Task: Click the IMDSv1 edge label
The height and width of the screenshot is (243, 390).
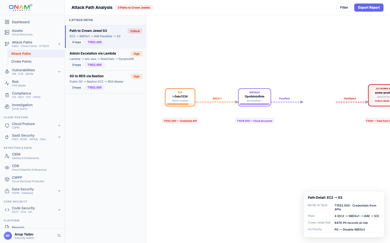Action: tap(217, 99)
